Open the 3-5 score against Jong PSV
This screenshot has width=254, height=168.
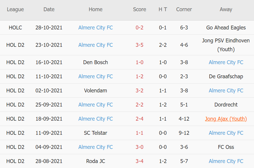tap(140, 45)
